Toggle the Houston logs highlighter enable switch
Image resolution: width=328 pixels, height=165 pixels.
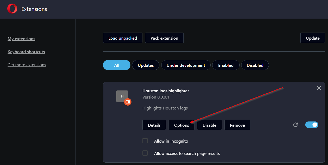(312, 125)
